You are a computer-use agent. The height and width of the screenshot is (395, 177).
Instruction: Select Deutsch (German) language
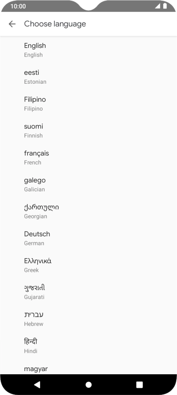click(88, 239)
